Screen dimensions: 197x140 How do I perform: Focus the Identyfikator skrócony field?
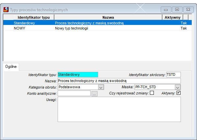(174, 75)
